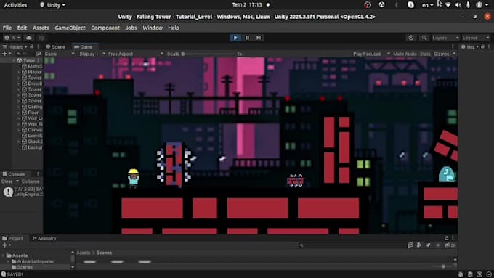This screenshot has height=278, width=494.
Task: Open the Game view mode dropdown
Action: [60, 54]
